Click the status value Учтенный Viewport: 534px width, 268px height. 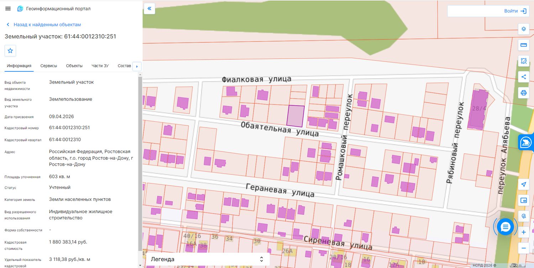point(60,187)
